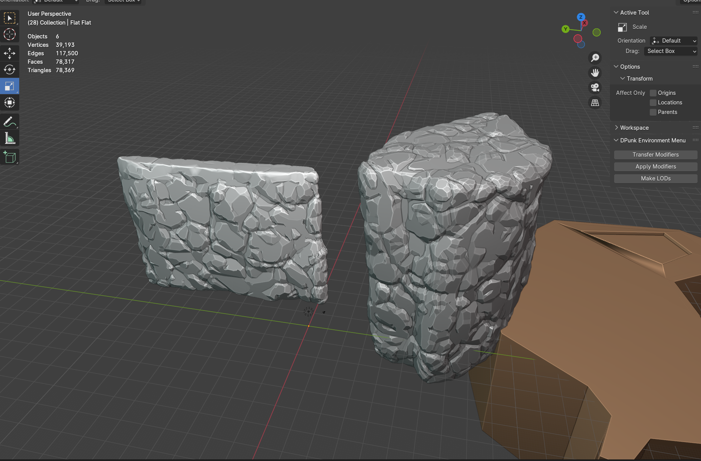Click the Make LODs button
Viewport: 701px width, 461px height.
point(656,178)
